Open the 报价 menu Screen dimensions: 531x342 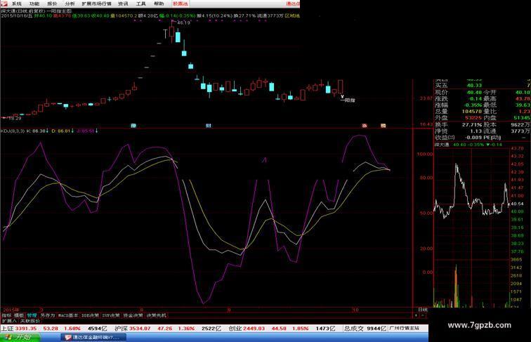pos(52,4)
